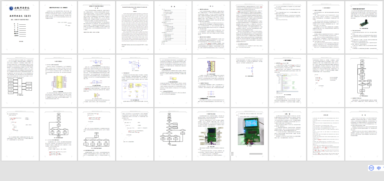Select the final acknowledgment page thumbnail
This screenshot has width=384, height=181.
(x=364, y=134)
